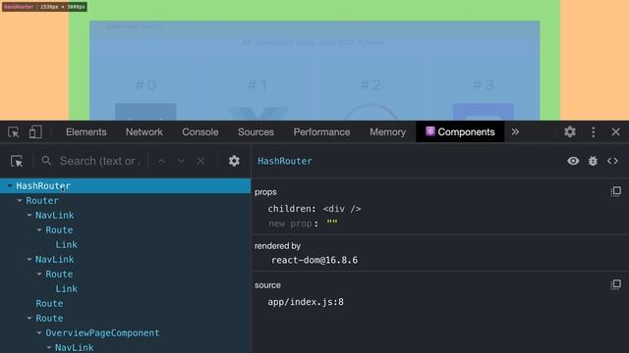The height and width of the screenshot is (353, 629).
Task: Switch to the Performance tab
Action: click(x=321, y=132)
